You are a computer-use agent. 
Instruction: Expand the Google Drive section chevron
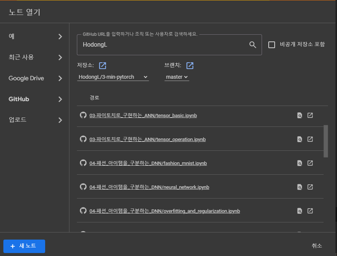coord(60,78)
